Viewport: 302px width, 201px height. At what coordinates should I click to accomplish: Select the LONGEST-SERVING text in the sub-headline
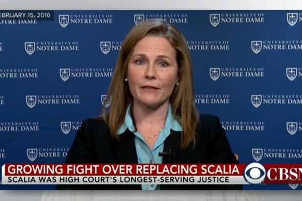pos(158,180)
